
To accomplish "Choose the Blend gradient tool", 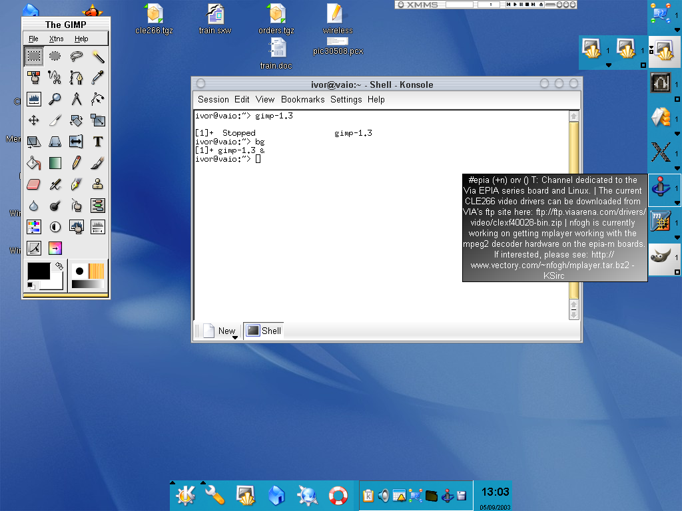I will point(55,162).
